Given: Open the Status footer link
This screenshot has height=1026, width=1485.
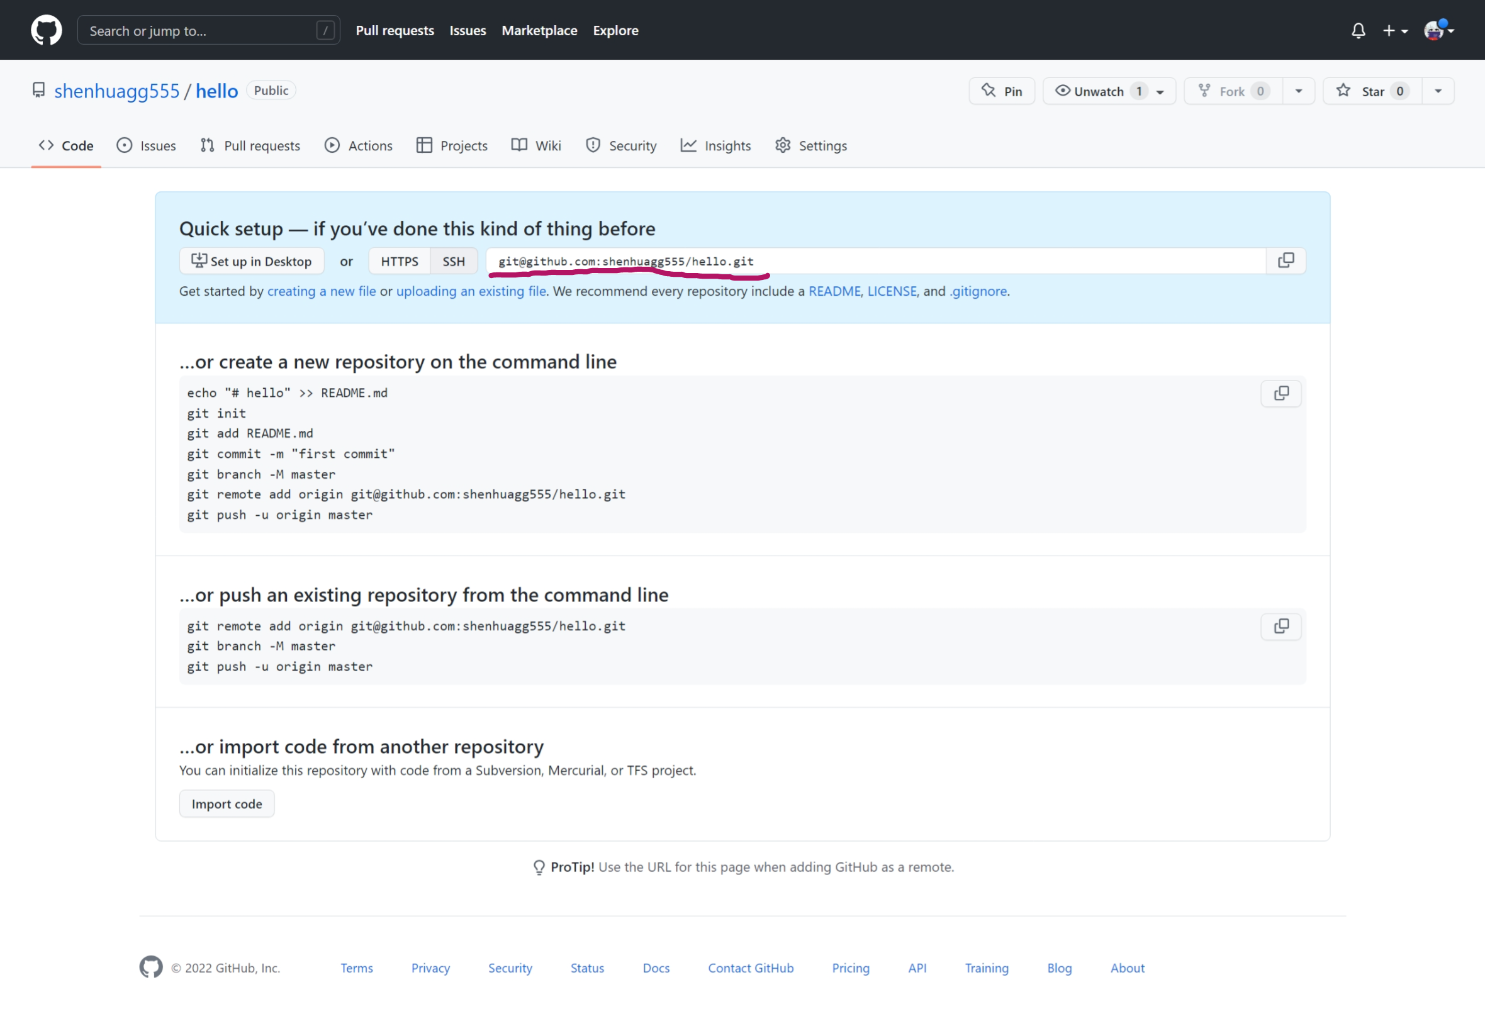Looking at the screenshot, I should click(588, 967).
